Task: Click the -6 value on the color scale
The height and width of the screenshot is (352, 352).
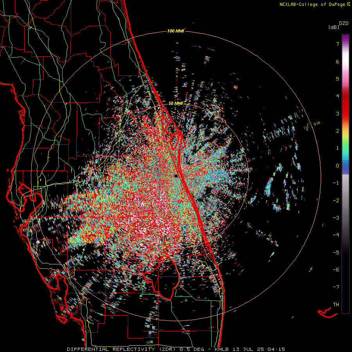Action: pos(336,270)
